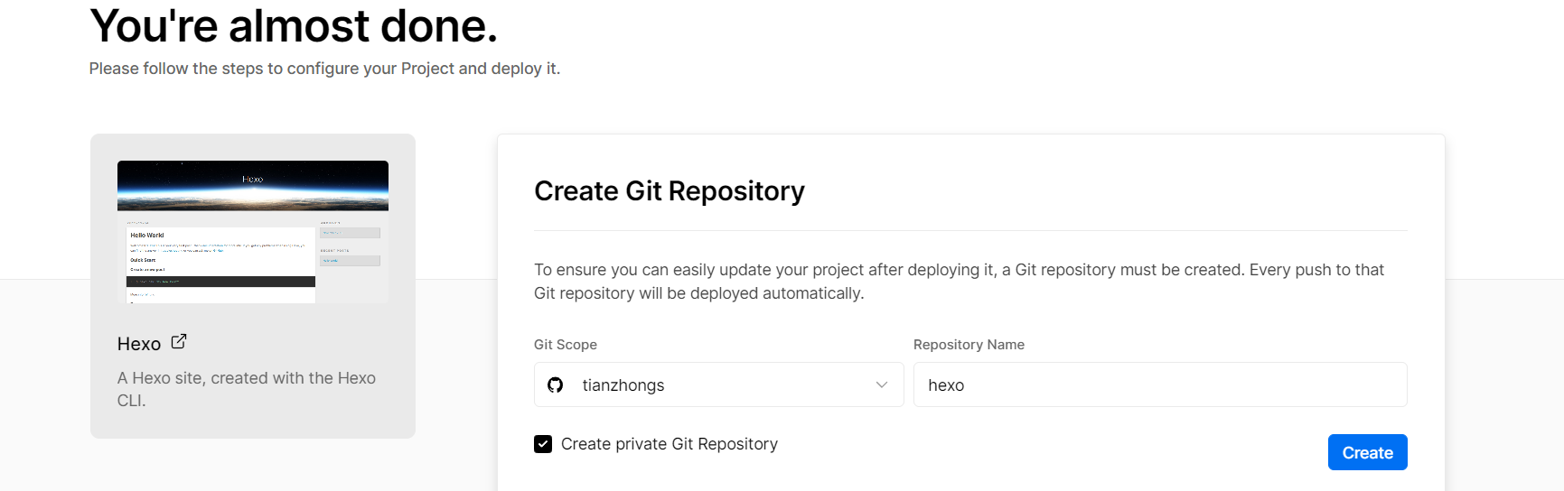Click the GitHub logo in Git Scope
Screen dimensions: 1564x491
[x=556, y=385]
